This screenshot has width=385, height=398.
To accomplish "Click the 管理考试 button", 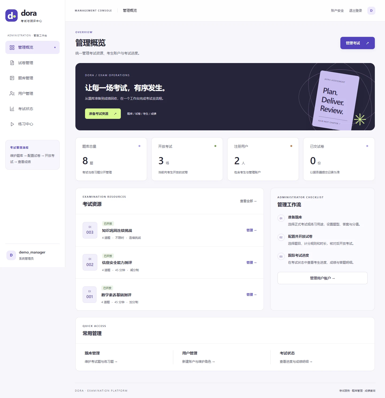I will [x=357, y=43].
